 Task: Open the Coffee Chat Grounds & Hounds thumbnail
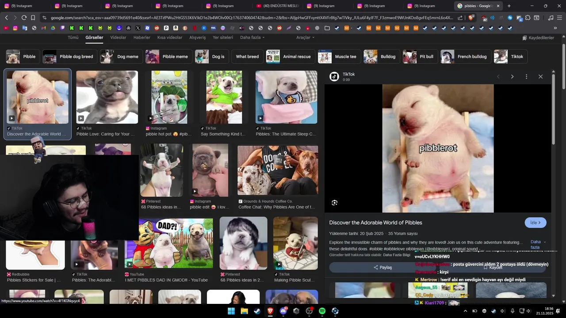[x=278, y=170]
